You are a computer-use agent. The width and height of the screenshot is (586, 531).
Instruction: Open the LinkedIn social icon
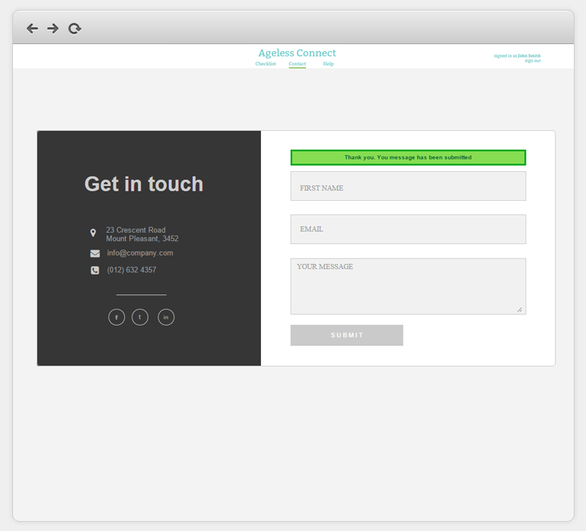166,317
